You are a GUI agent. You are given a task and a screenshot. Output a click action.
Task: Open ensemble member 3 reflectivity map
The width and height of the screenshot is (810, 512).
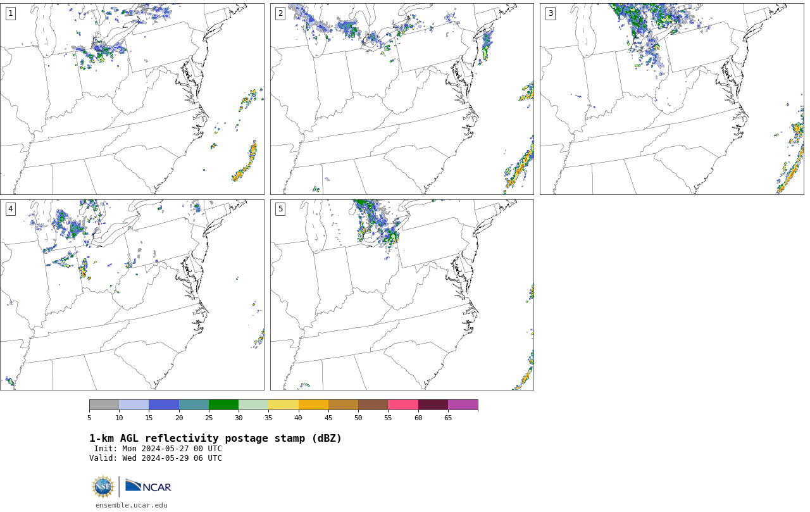click(x=671, y=99)
